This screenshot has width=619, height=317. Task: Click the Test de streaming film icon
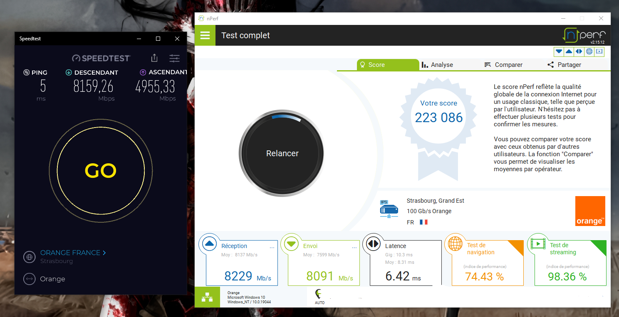538,244
